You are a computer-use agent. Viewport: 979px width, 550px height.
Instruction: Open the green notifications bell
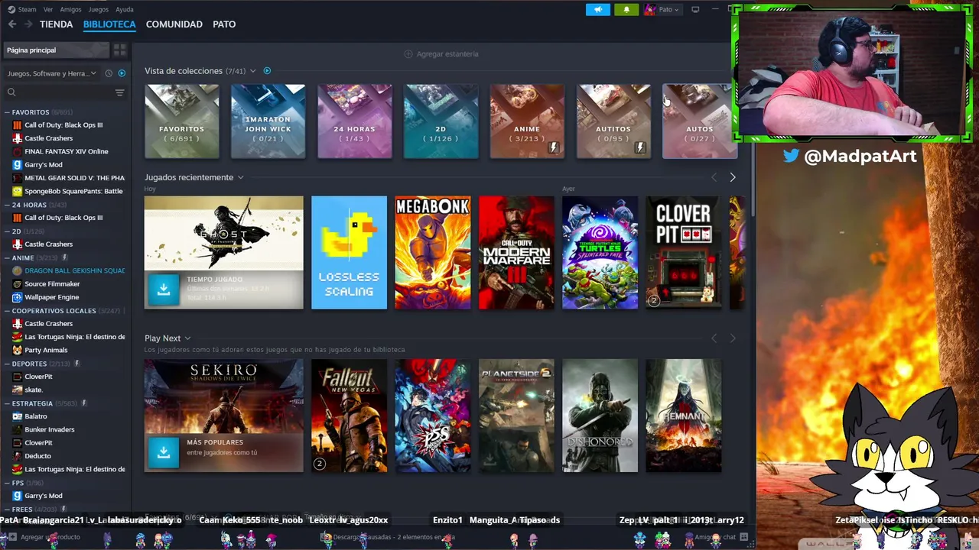pos(626,9)
